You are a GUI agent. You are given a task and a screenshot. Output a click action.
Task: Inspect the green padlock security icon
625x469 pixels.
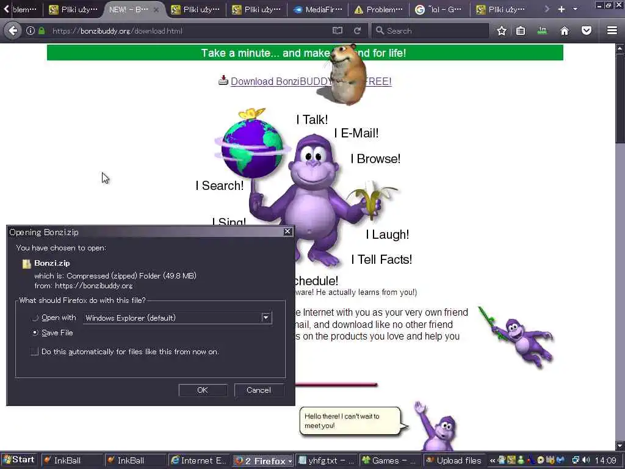pos(42,31)
